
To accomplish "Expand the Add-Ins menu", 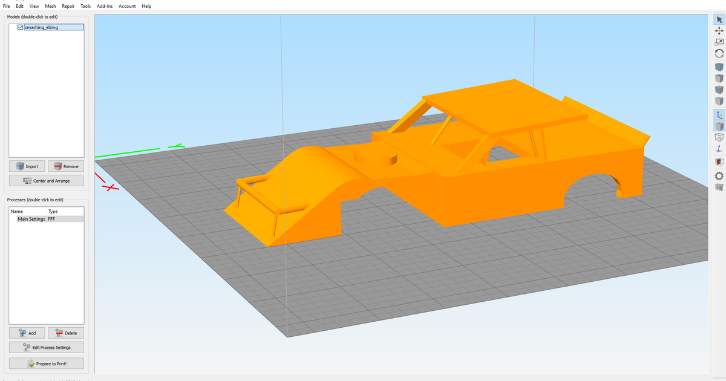I will tap(105, 6).
